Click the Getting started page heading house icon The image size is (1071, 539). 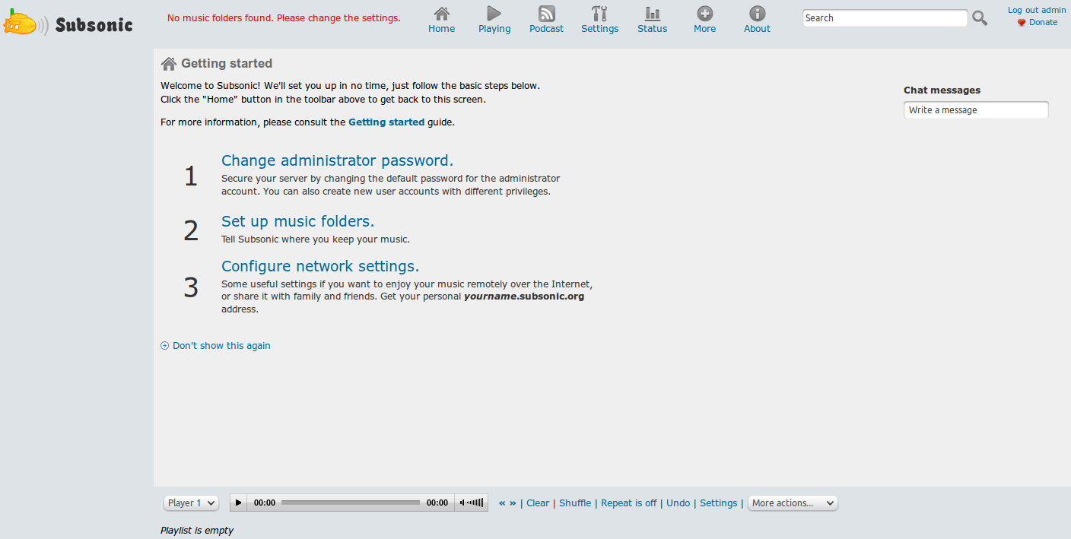pos(169,64)
